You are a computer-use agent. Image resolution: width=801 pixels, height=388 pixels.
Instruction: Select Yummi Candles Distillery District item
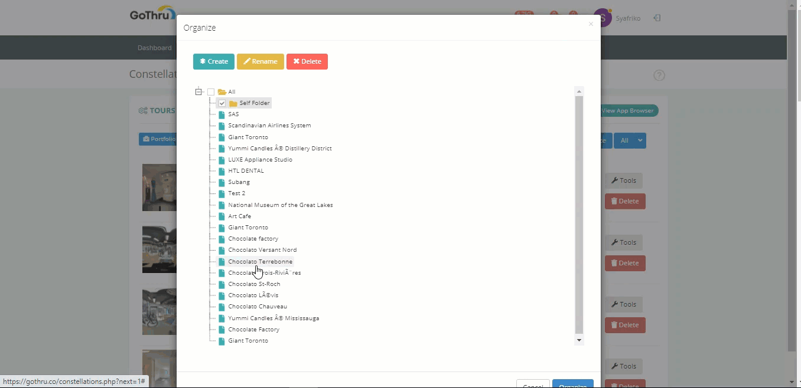(x=280, y=149)
